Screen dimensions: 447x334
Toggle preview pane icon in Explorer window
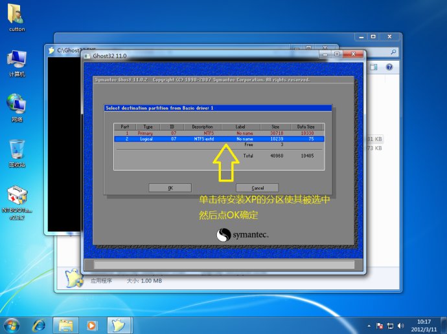point(373,67)
